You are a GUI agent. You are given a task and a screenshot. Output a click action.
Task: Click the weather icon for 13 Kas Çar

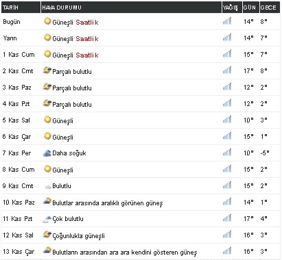[x=47, y=250]
